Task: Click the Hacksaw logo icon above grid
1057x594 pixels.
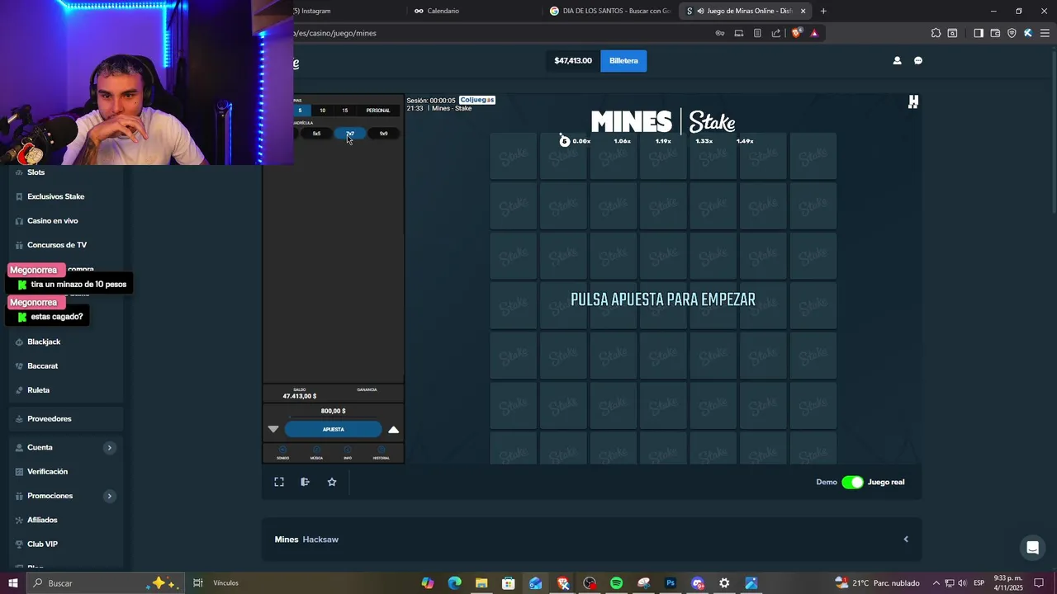Action: click(913, 101)
